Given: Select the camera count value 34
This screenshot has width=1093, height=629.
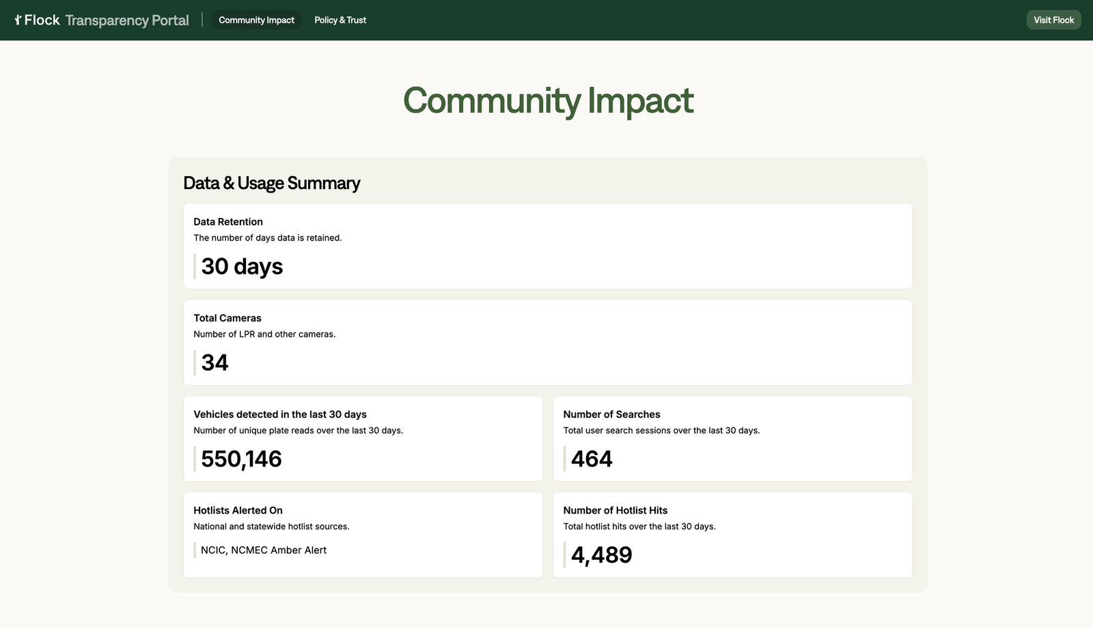Looking at the screenshot, I should [215, 363].
